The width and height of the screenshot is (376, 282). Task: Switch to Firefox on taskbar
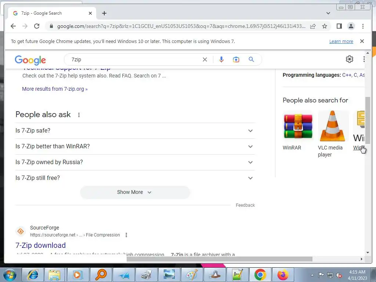(283, 275)
